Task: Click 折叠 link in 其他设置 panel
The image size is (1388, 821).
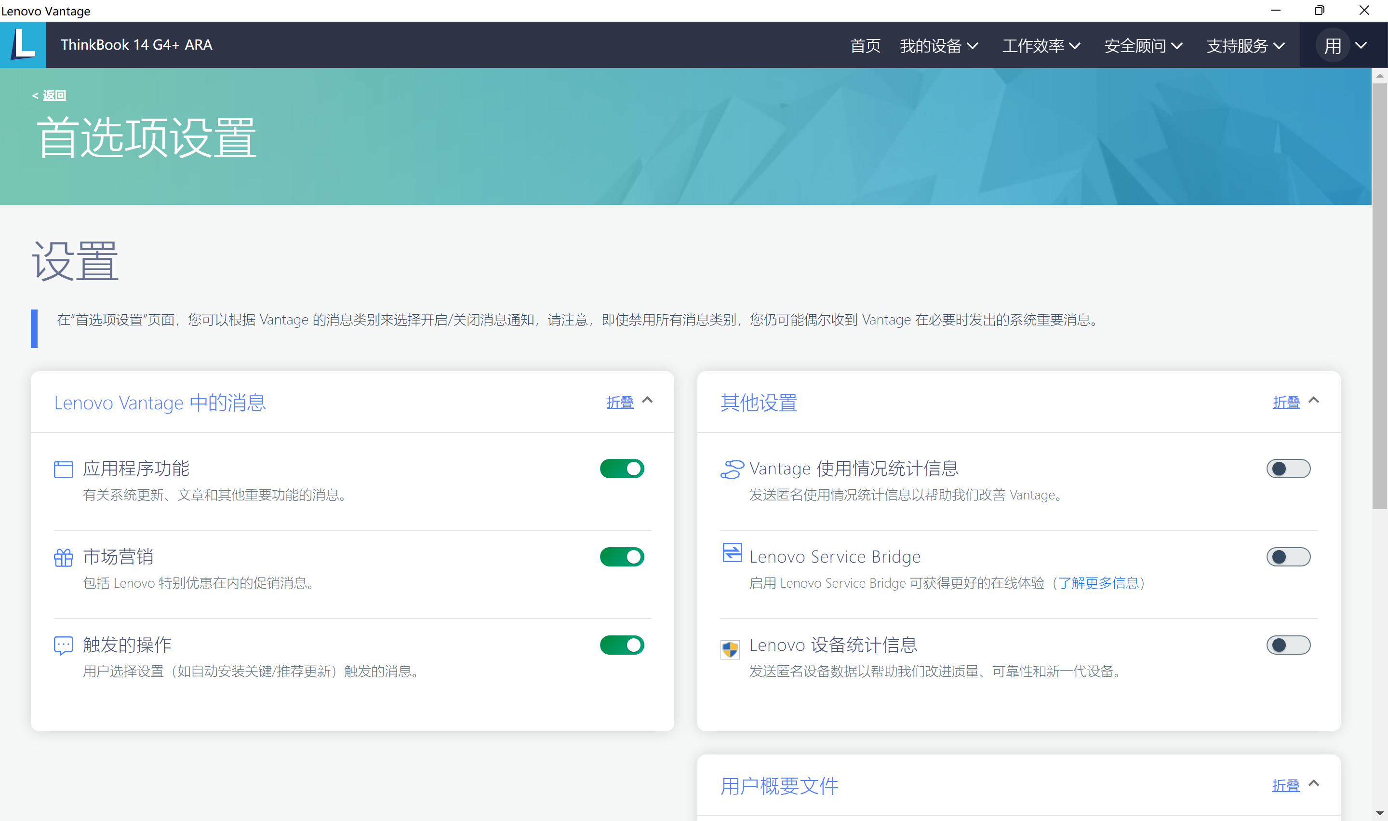Action: [1286, 402]
